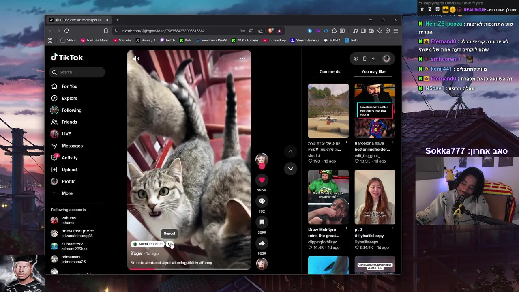Open the YouTube Music bookmark

point(95,40)
